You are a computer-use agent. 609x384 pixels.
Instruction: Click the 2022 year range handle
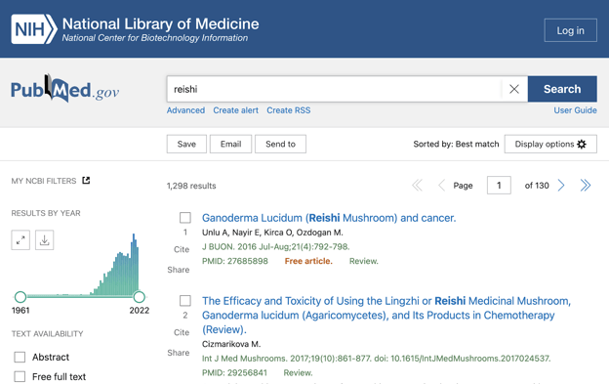tap(139, 297)
